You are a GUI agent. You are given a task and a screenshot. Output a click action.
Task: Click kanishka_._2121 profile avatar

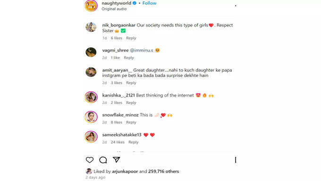[x=91, y=97]
